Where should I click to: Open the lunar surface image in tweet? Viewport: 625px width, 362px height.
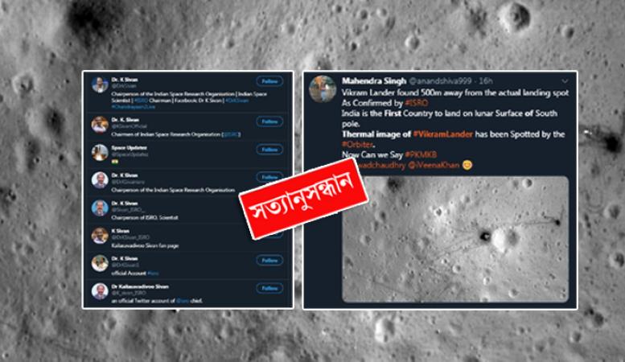(455, 239)
